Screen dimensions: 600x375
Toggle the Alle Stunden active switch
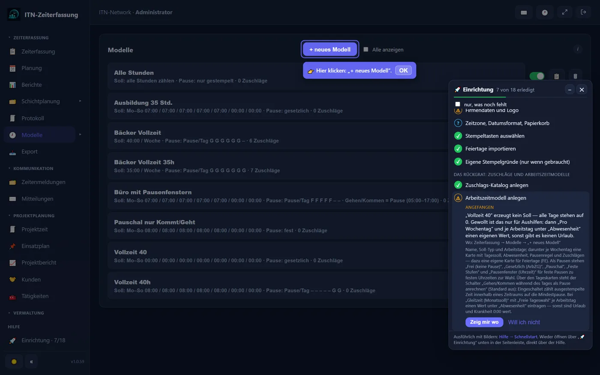tap(537, 76)
